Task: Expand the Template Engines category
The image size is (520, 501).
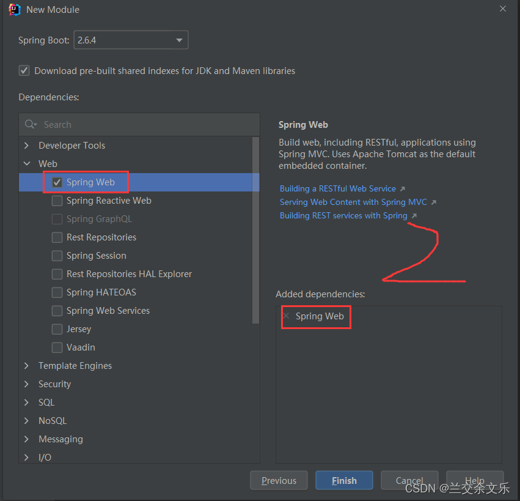Action: point(27,366)
